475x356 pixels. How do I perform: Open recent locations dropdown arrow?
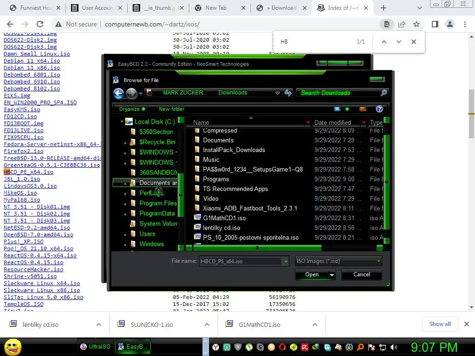[x=141, y=94]
